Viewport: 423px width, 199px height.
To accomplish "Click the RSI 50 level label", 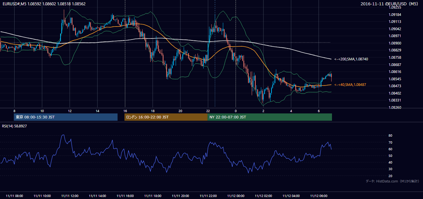I will click(390, 156).
